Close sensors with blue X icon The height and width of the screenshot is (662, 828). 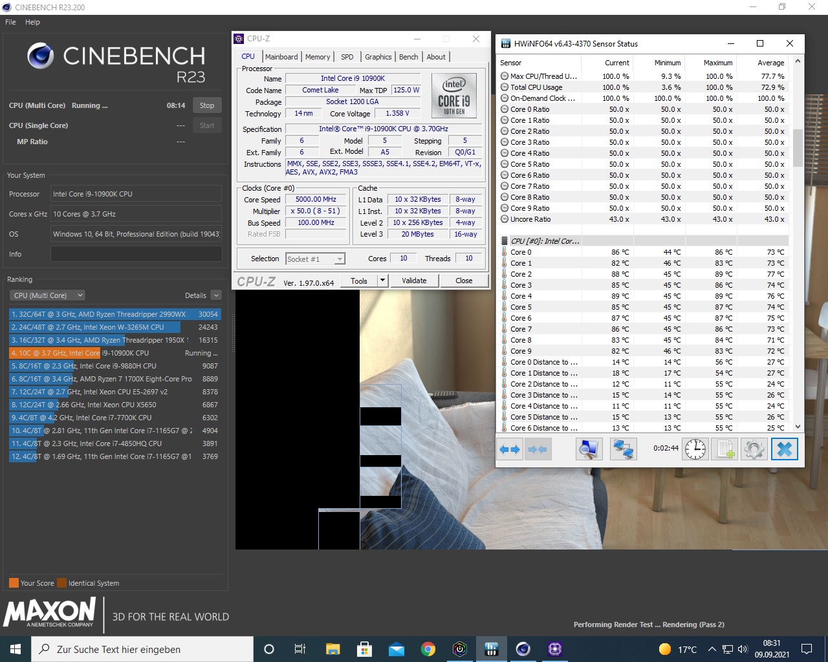784,449
